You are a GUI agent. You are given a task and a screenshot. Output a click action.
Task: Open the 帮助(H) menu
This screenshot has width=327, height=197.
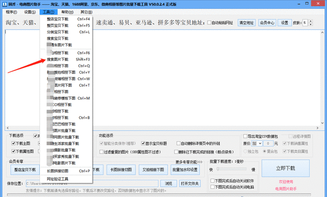[67, 12]
